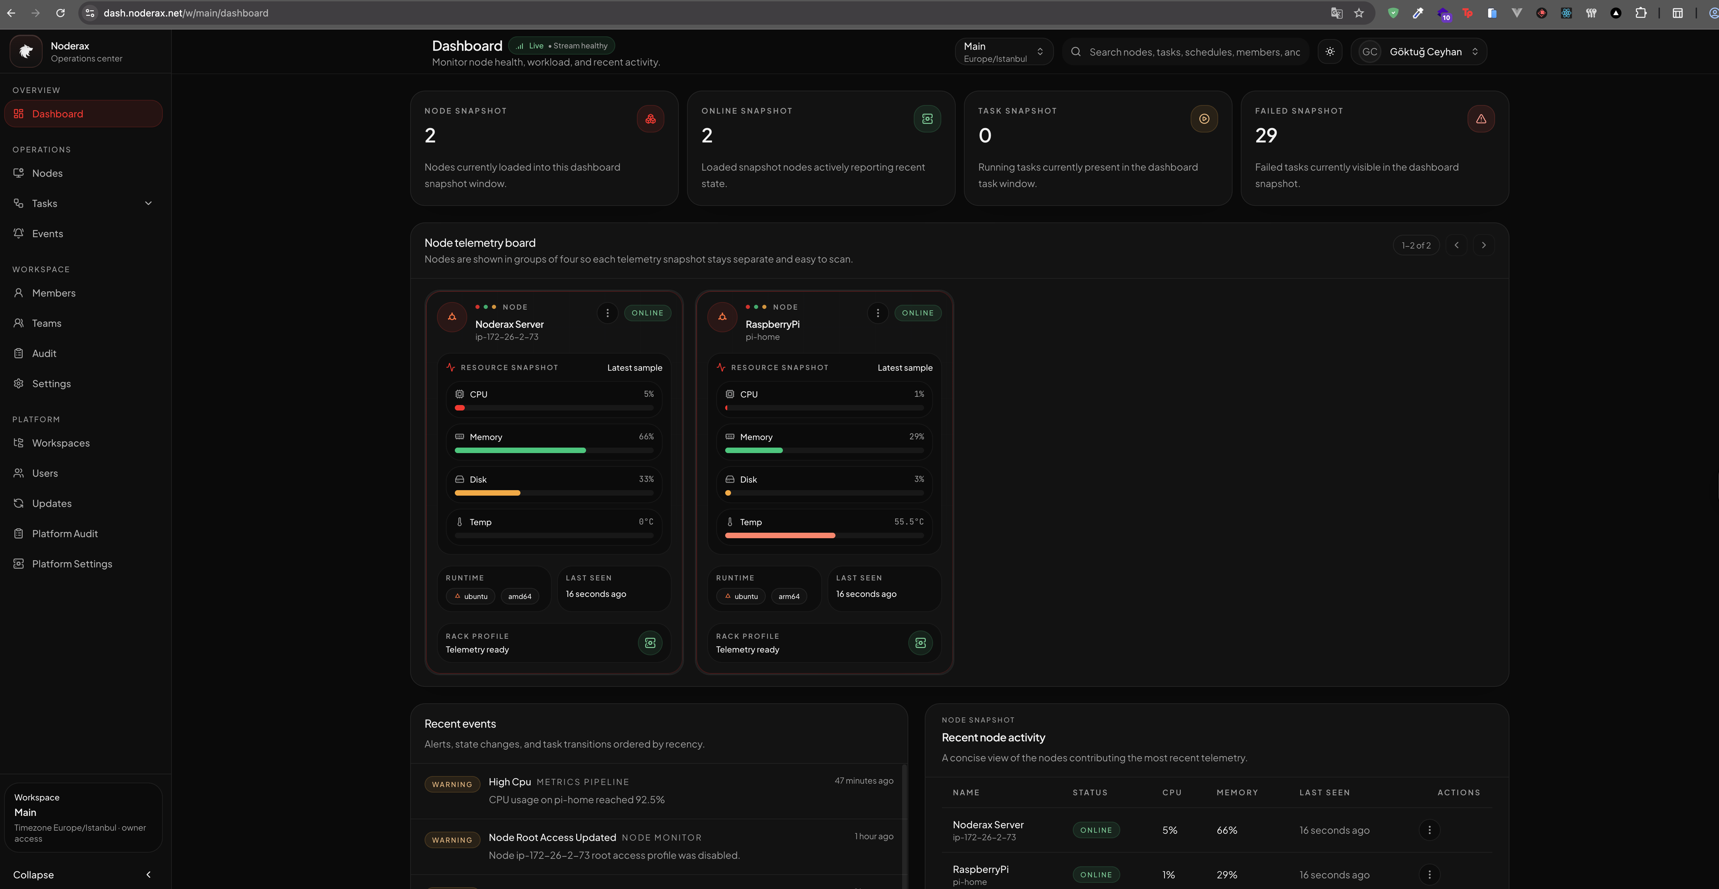The height and width of the screenshot is (889, 1719).
Task: Open the browser extensions puzzle icon
Action: (x=1641, y=13)
